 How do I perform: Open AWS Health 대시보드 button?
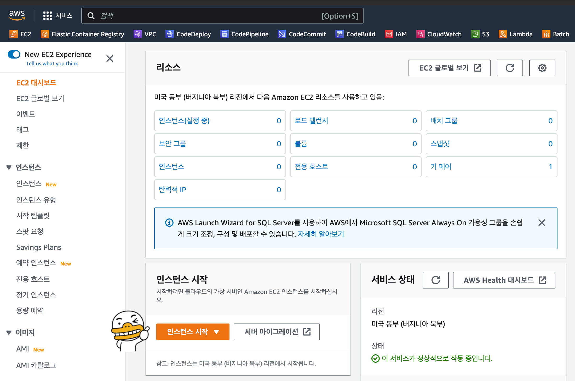tap(504, 280)
